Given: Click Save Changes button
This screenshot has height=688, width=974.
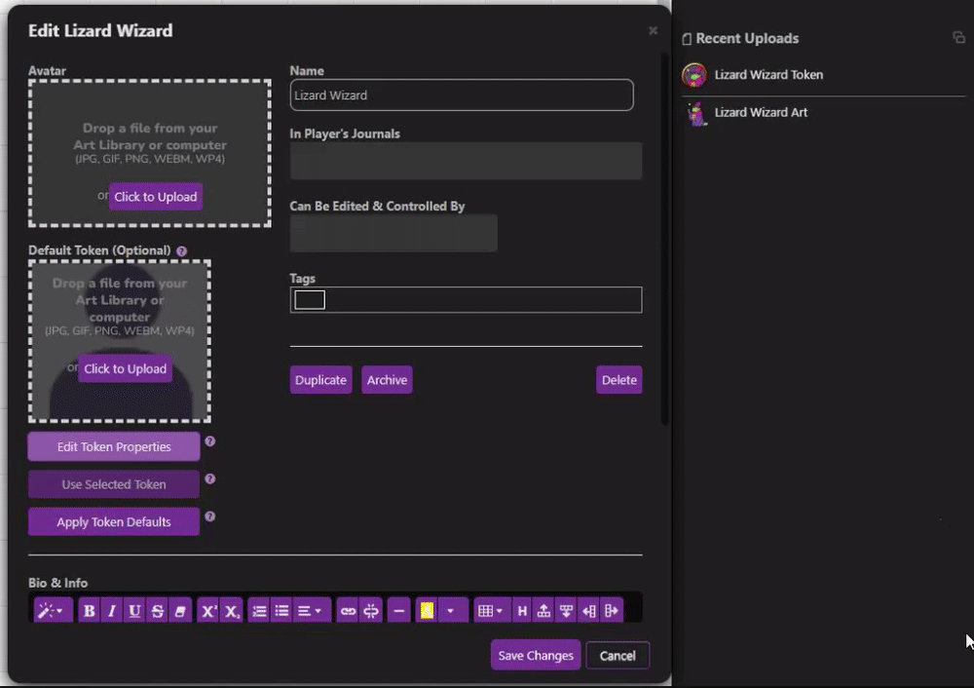Looking at the screenshot, I should point(536,656).
